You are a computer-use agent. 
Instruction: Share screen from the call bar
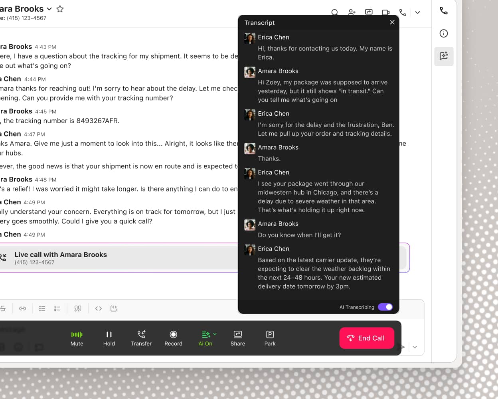tap(238, 338)
